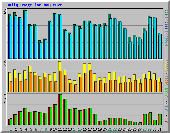Click the cyan files bar for day 7
170x133 pixels.
41,51
